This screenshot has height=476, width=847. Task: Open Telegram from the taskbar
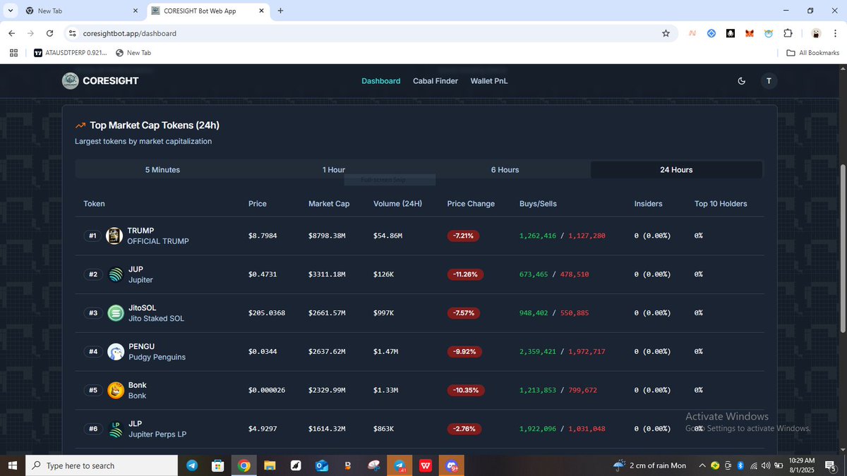coord(192,465)
